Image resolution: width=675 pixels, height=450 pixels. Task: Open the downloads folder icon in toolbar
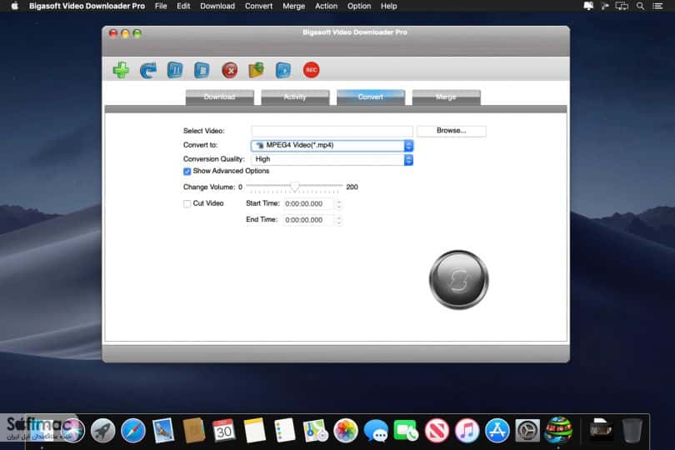tap(256, 70)
